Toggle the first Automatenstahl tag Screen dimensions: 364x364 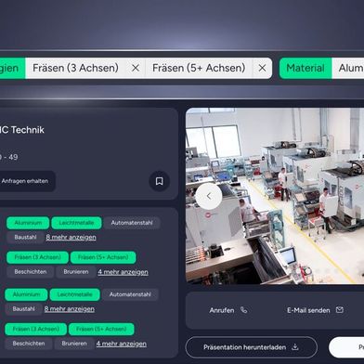(132, 223)
